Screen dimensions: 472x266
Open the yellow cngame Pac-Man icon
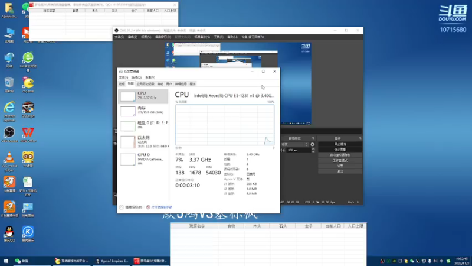28,85
